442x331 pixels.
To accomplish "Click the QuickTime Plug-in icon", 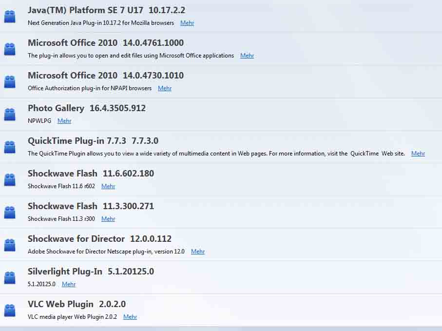I will click(10, 147).
